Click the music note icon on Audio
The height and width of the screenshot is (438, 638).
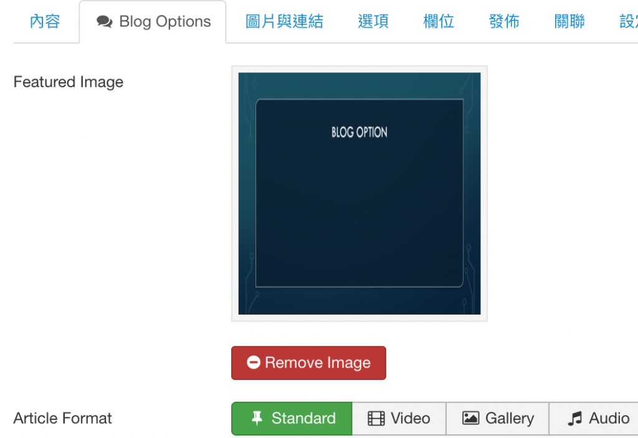[x=574, y=418]
